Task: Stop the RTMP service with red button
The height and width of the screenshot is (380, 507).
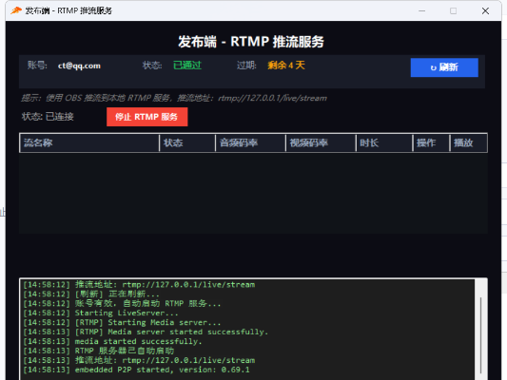Action: (x=147, y=117)
